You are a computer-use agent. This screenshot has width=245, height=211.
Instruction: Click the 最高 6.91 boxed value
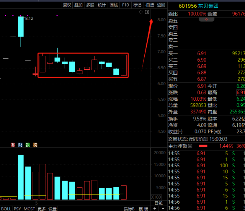pyautogui.click(x=241, y=93)
